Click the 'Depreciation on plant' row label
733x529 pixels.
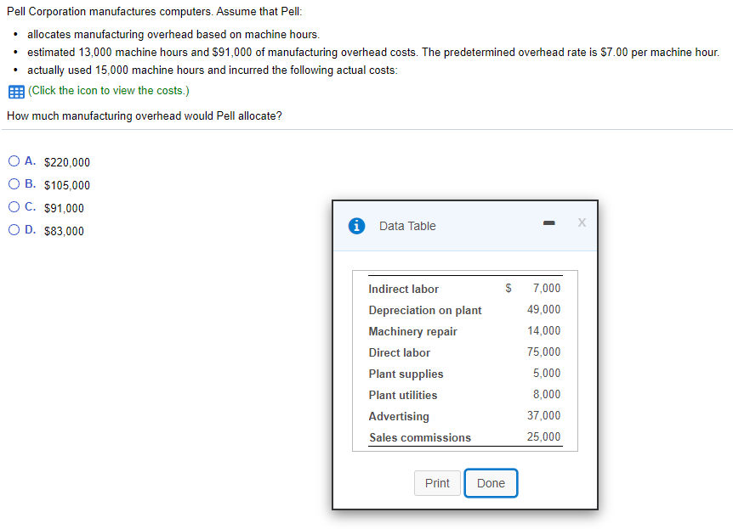[425, 311]
